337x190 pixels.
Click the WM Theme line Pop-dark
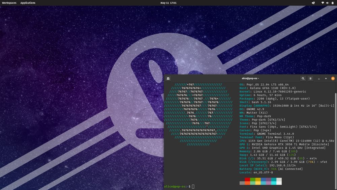point(255,116)
